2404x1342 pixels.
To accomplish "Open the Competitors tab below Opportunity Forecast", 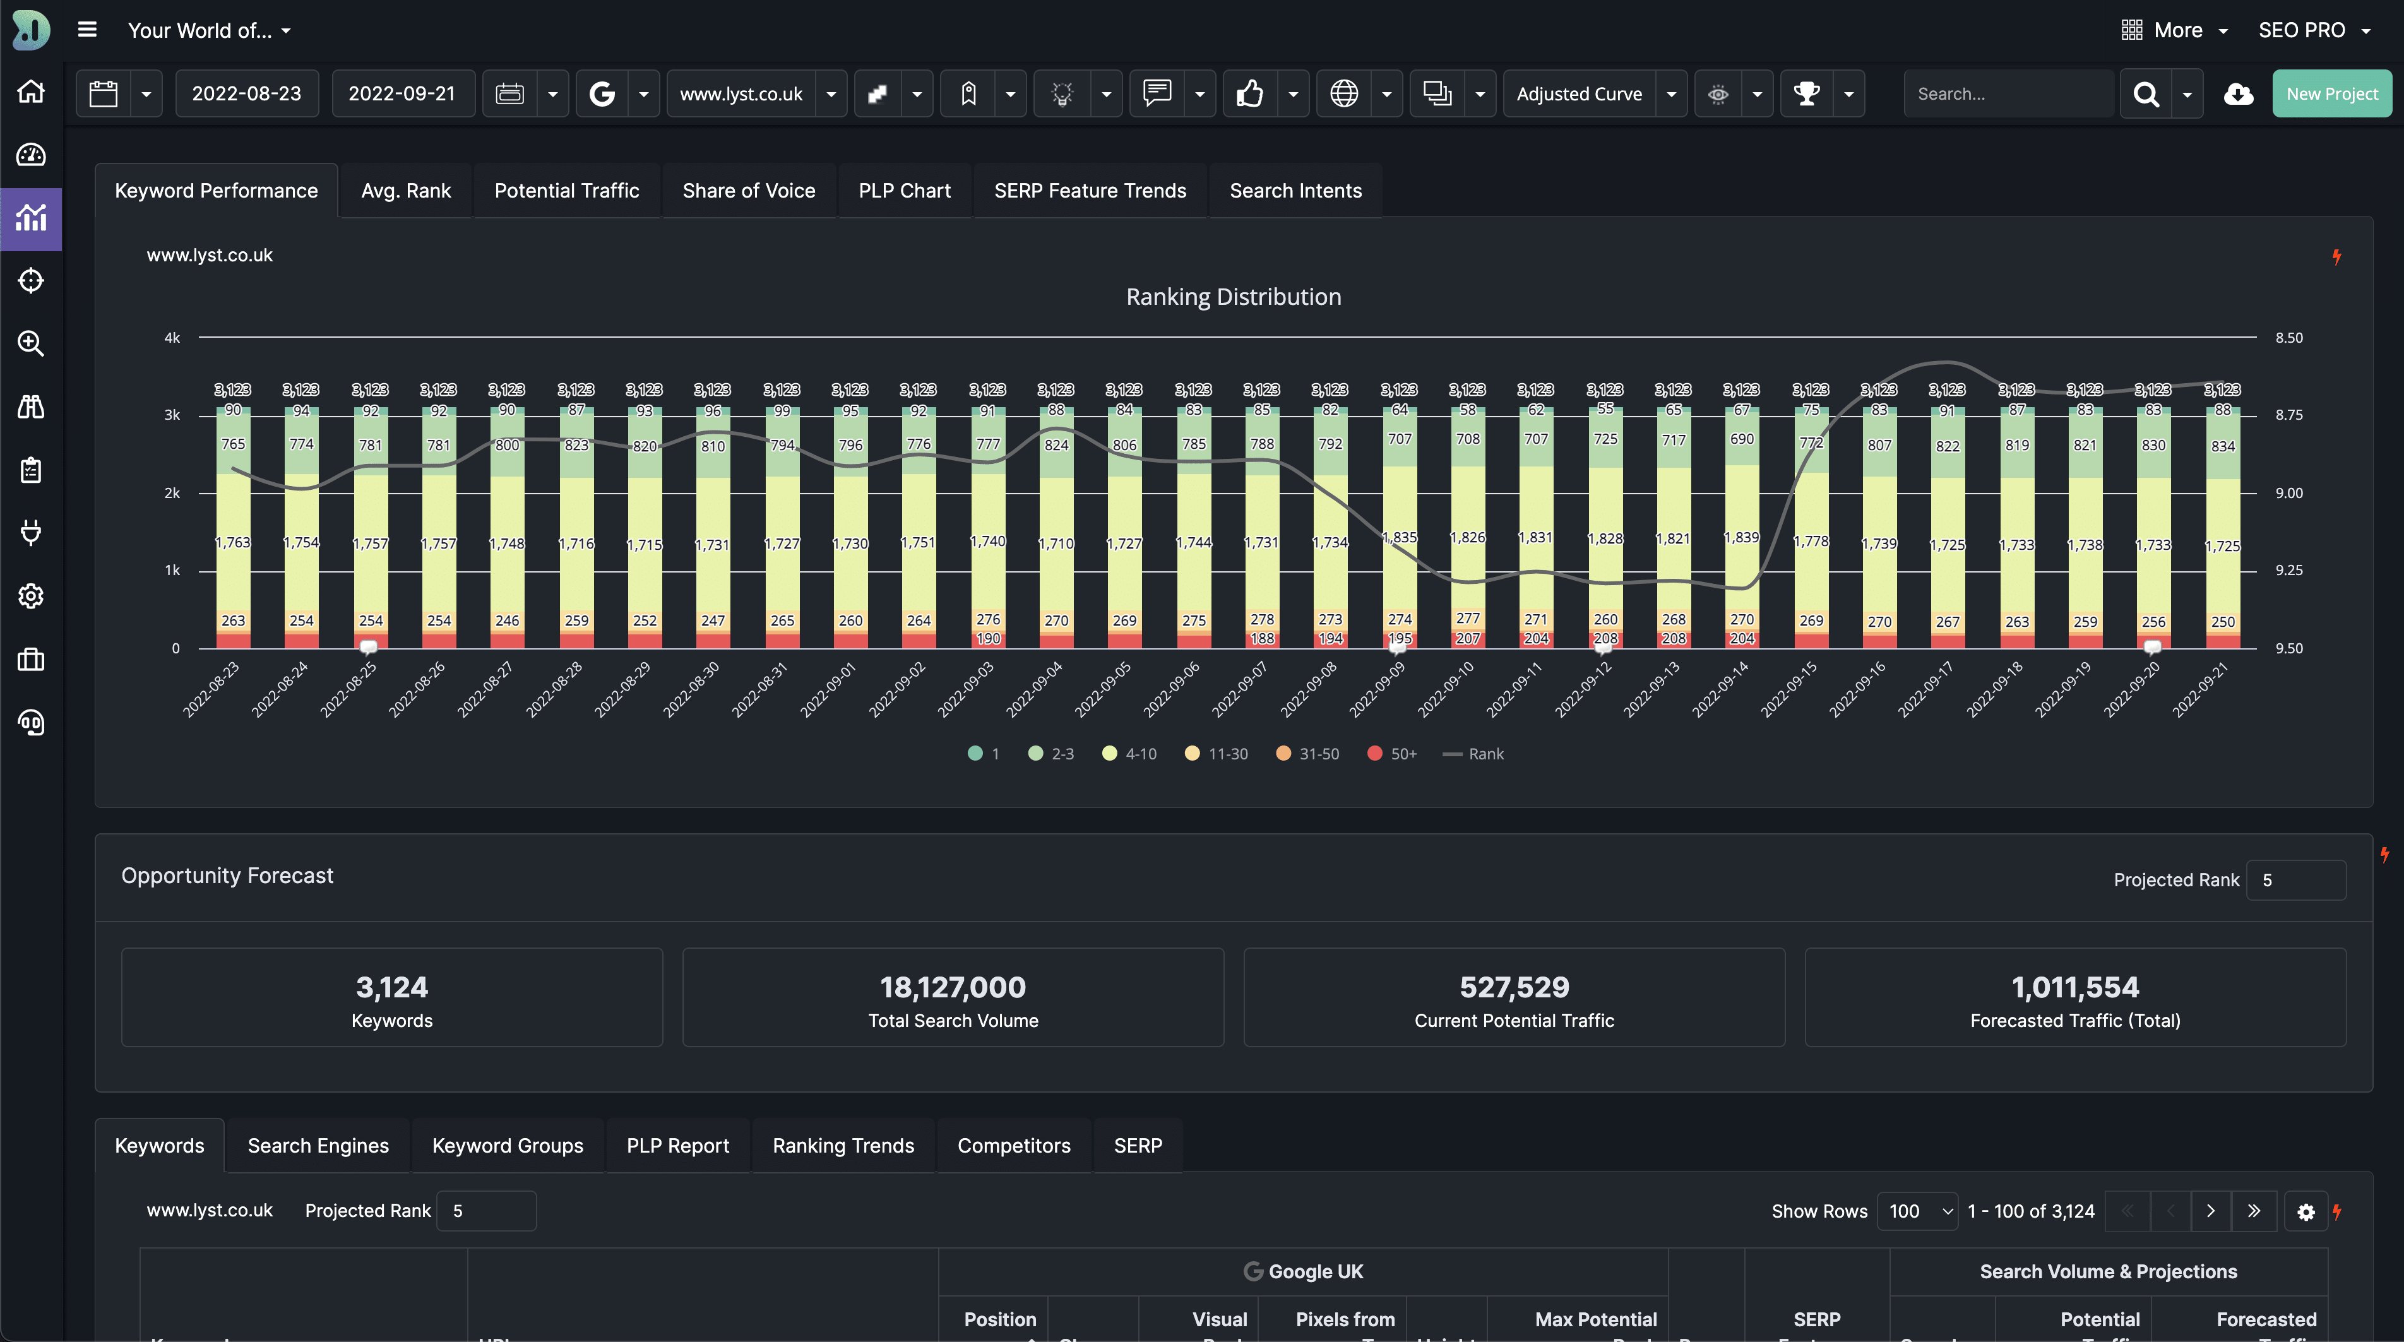I will [1015, 1145].
